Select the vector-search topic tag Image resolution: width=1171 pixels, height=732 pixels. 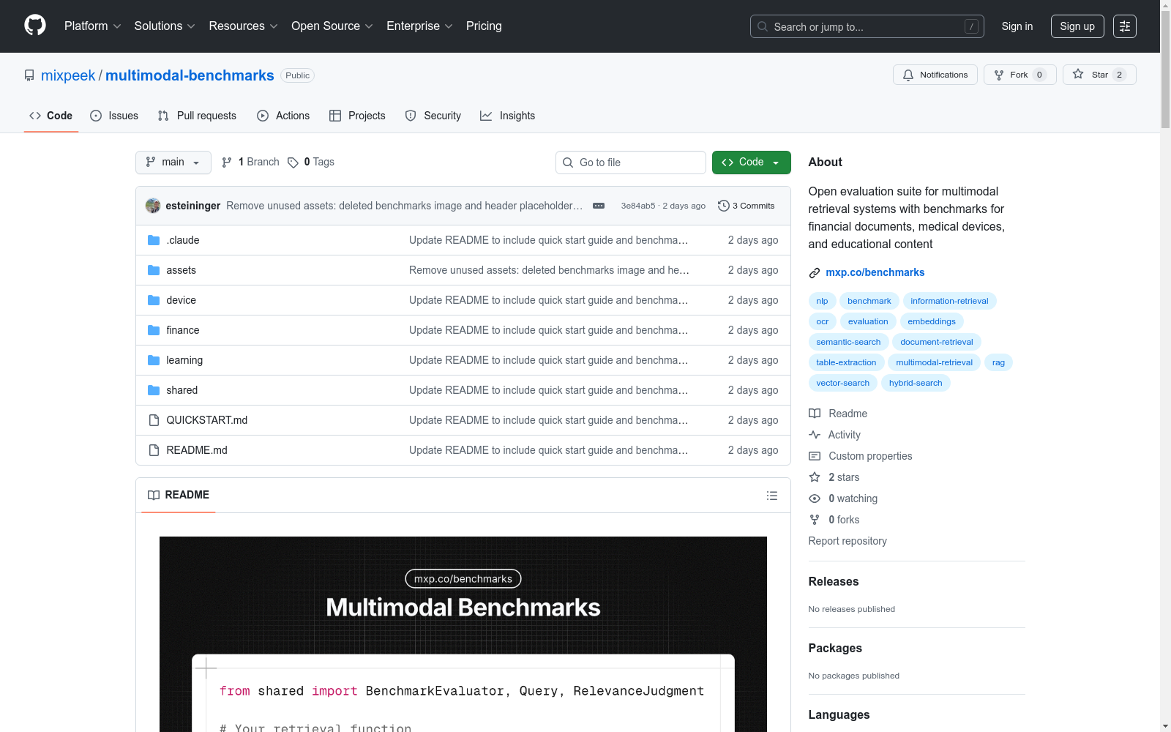point(843,383)
